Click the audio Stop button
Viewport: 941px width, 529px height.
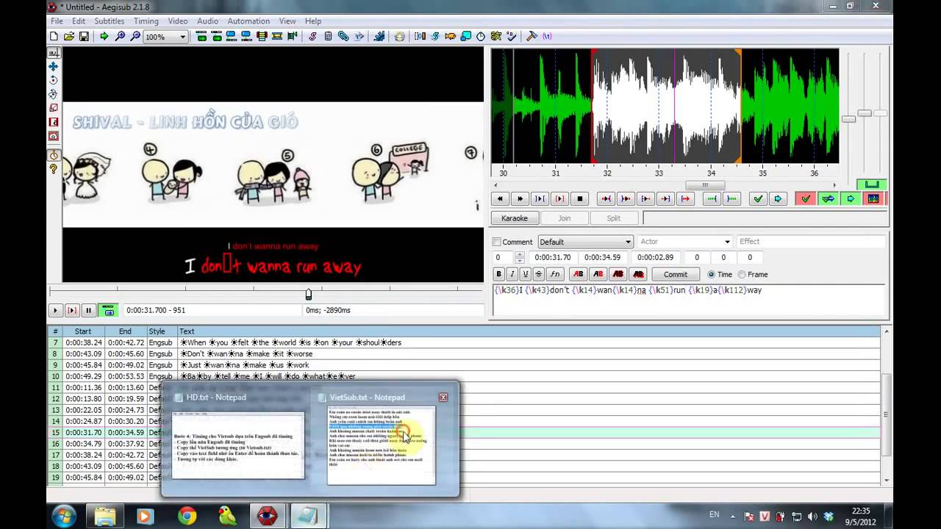pyautogui.click(x=579, y=199)
